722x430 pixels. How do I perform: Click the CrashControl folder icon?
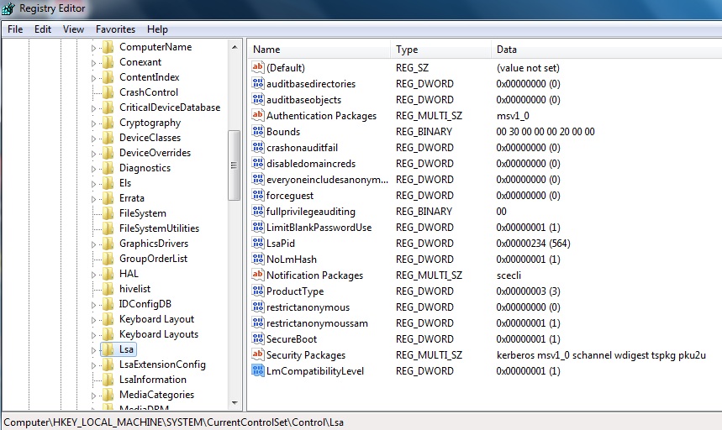(x=108, y=92)
